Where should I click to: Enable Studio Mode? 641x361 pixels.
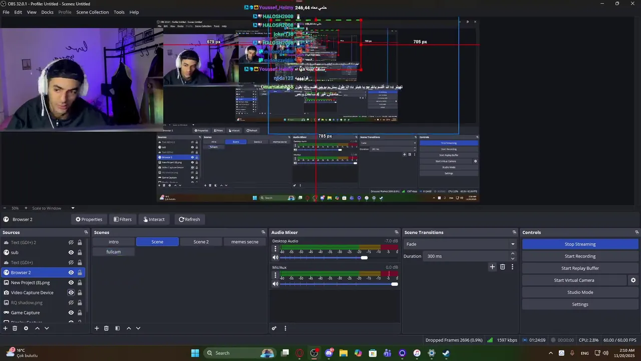[x=580, y=292]
